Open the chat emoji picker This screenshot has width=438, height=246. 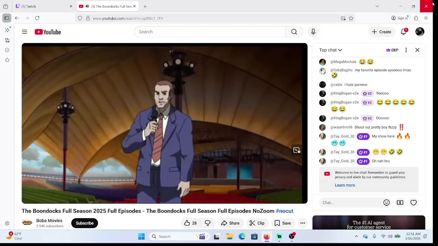click(387, 203)
